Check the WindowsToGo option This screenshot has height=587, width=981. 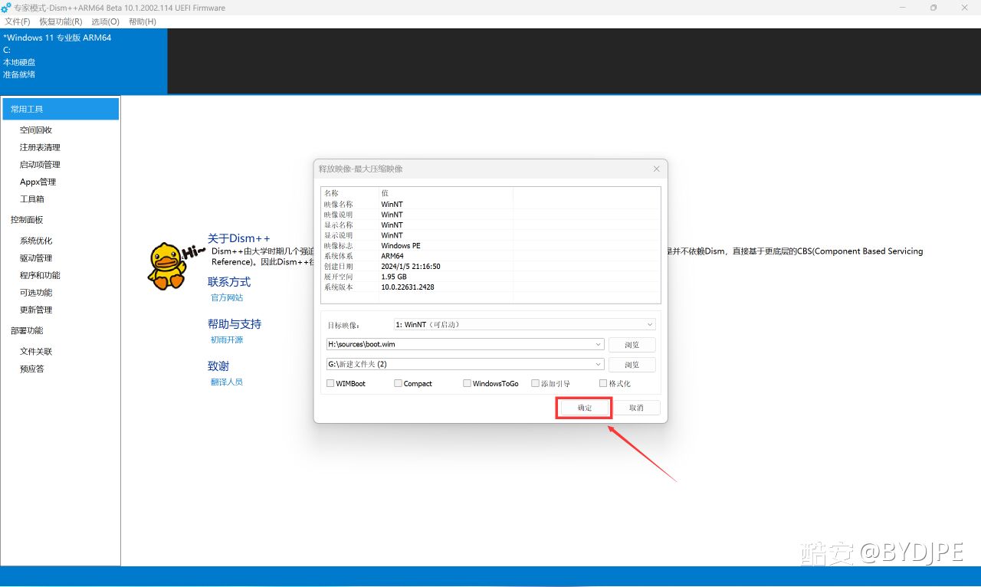click(467, 383)
